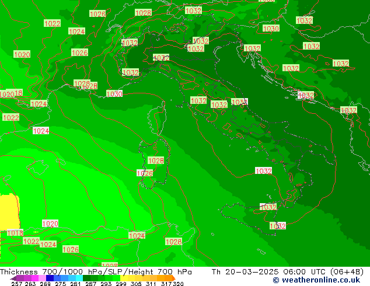Click the 1018 label below the yellow area

pos(15,233)
